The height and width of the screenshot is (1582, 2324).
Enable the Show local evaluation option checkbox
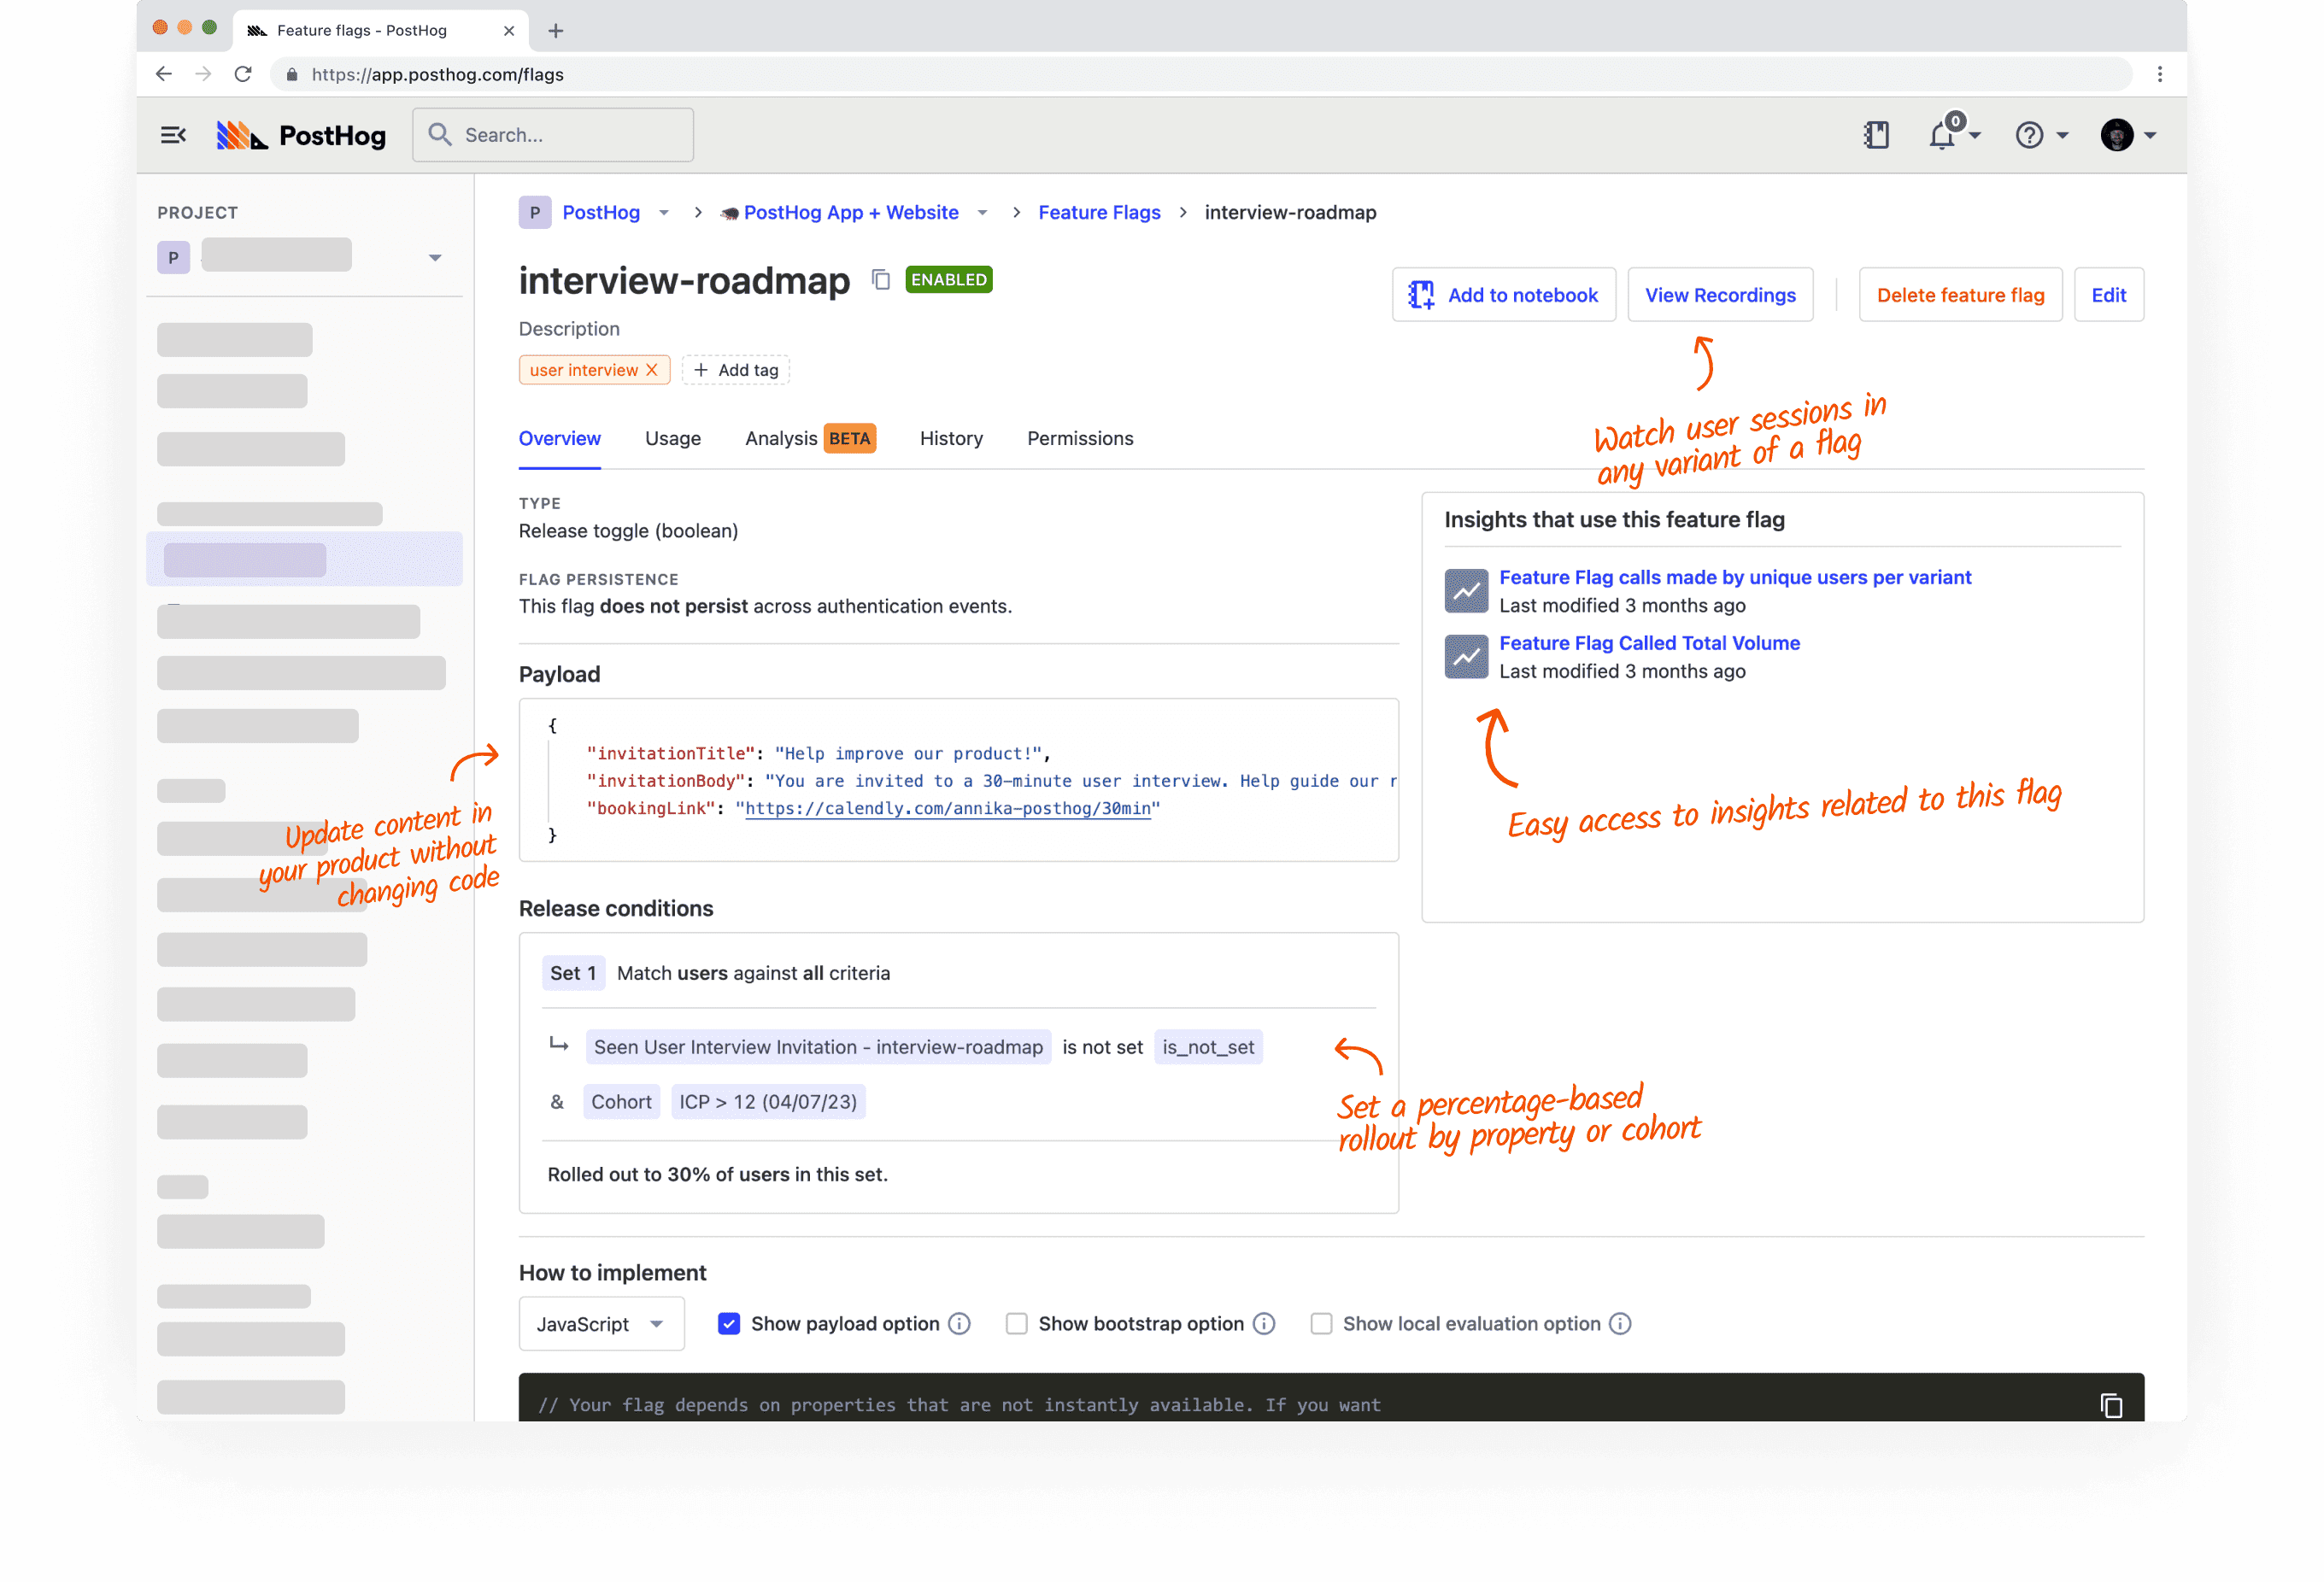[1322, 1323]
